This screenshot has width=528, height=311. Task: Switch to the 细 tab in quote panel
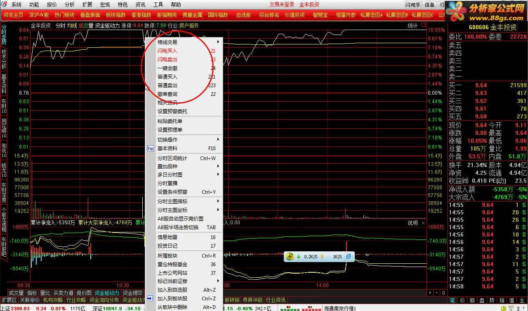click(472, 301)
